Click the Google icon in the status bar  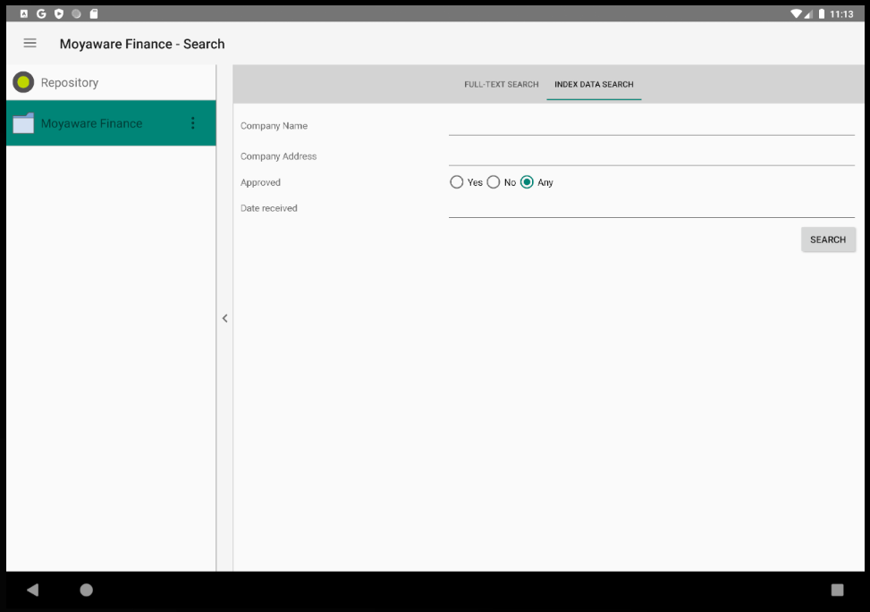click(x=40, y=13)
